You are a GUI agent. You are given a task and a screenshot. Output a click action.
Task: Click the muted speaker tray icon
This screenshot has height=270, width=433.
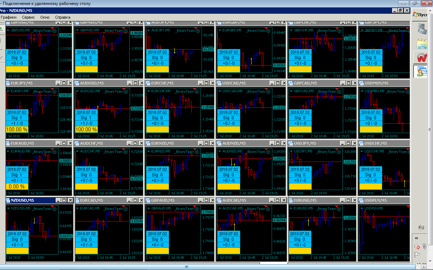417,246
